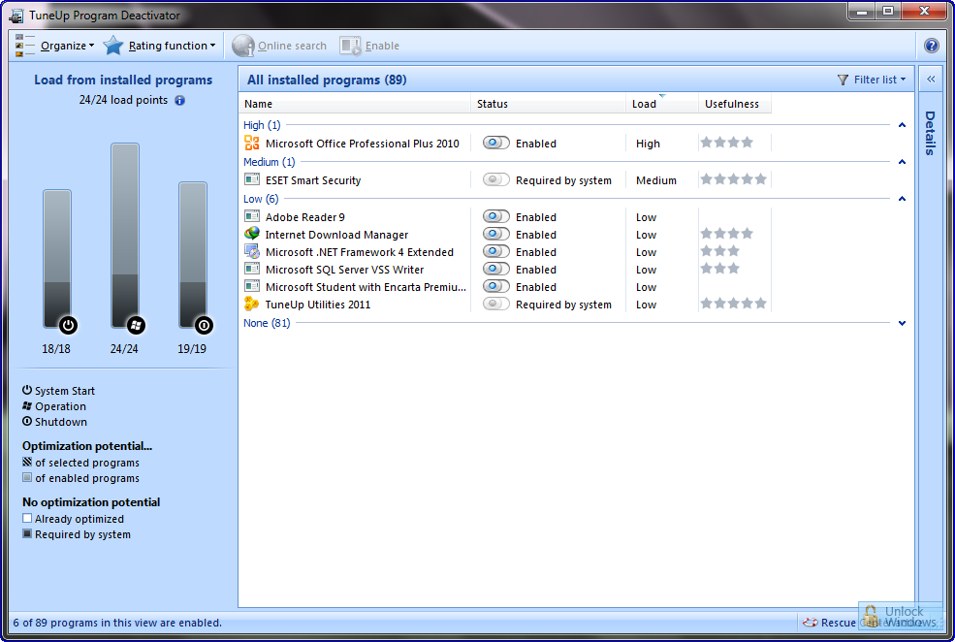Disable Microsoft Office Professional Plus 2010 switch
955x642 pixels.
495,144
